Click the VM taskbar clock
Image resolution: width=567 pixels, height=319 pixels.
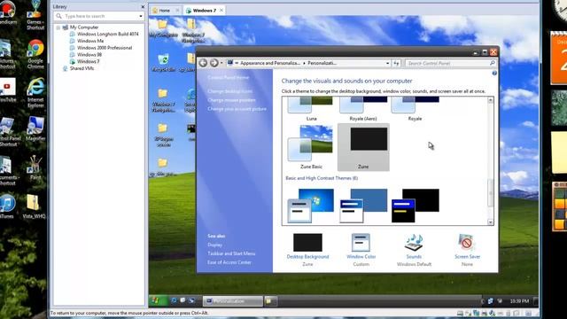[519, 301]
